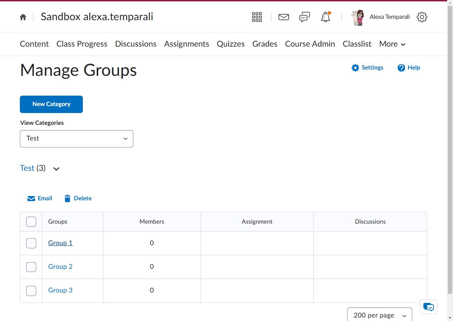Image resolution: width=453 pixels, height=321 pixels.
Task: Tick the checkbox for Group 3
Action: (31, 290)
